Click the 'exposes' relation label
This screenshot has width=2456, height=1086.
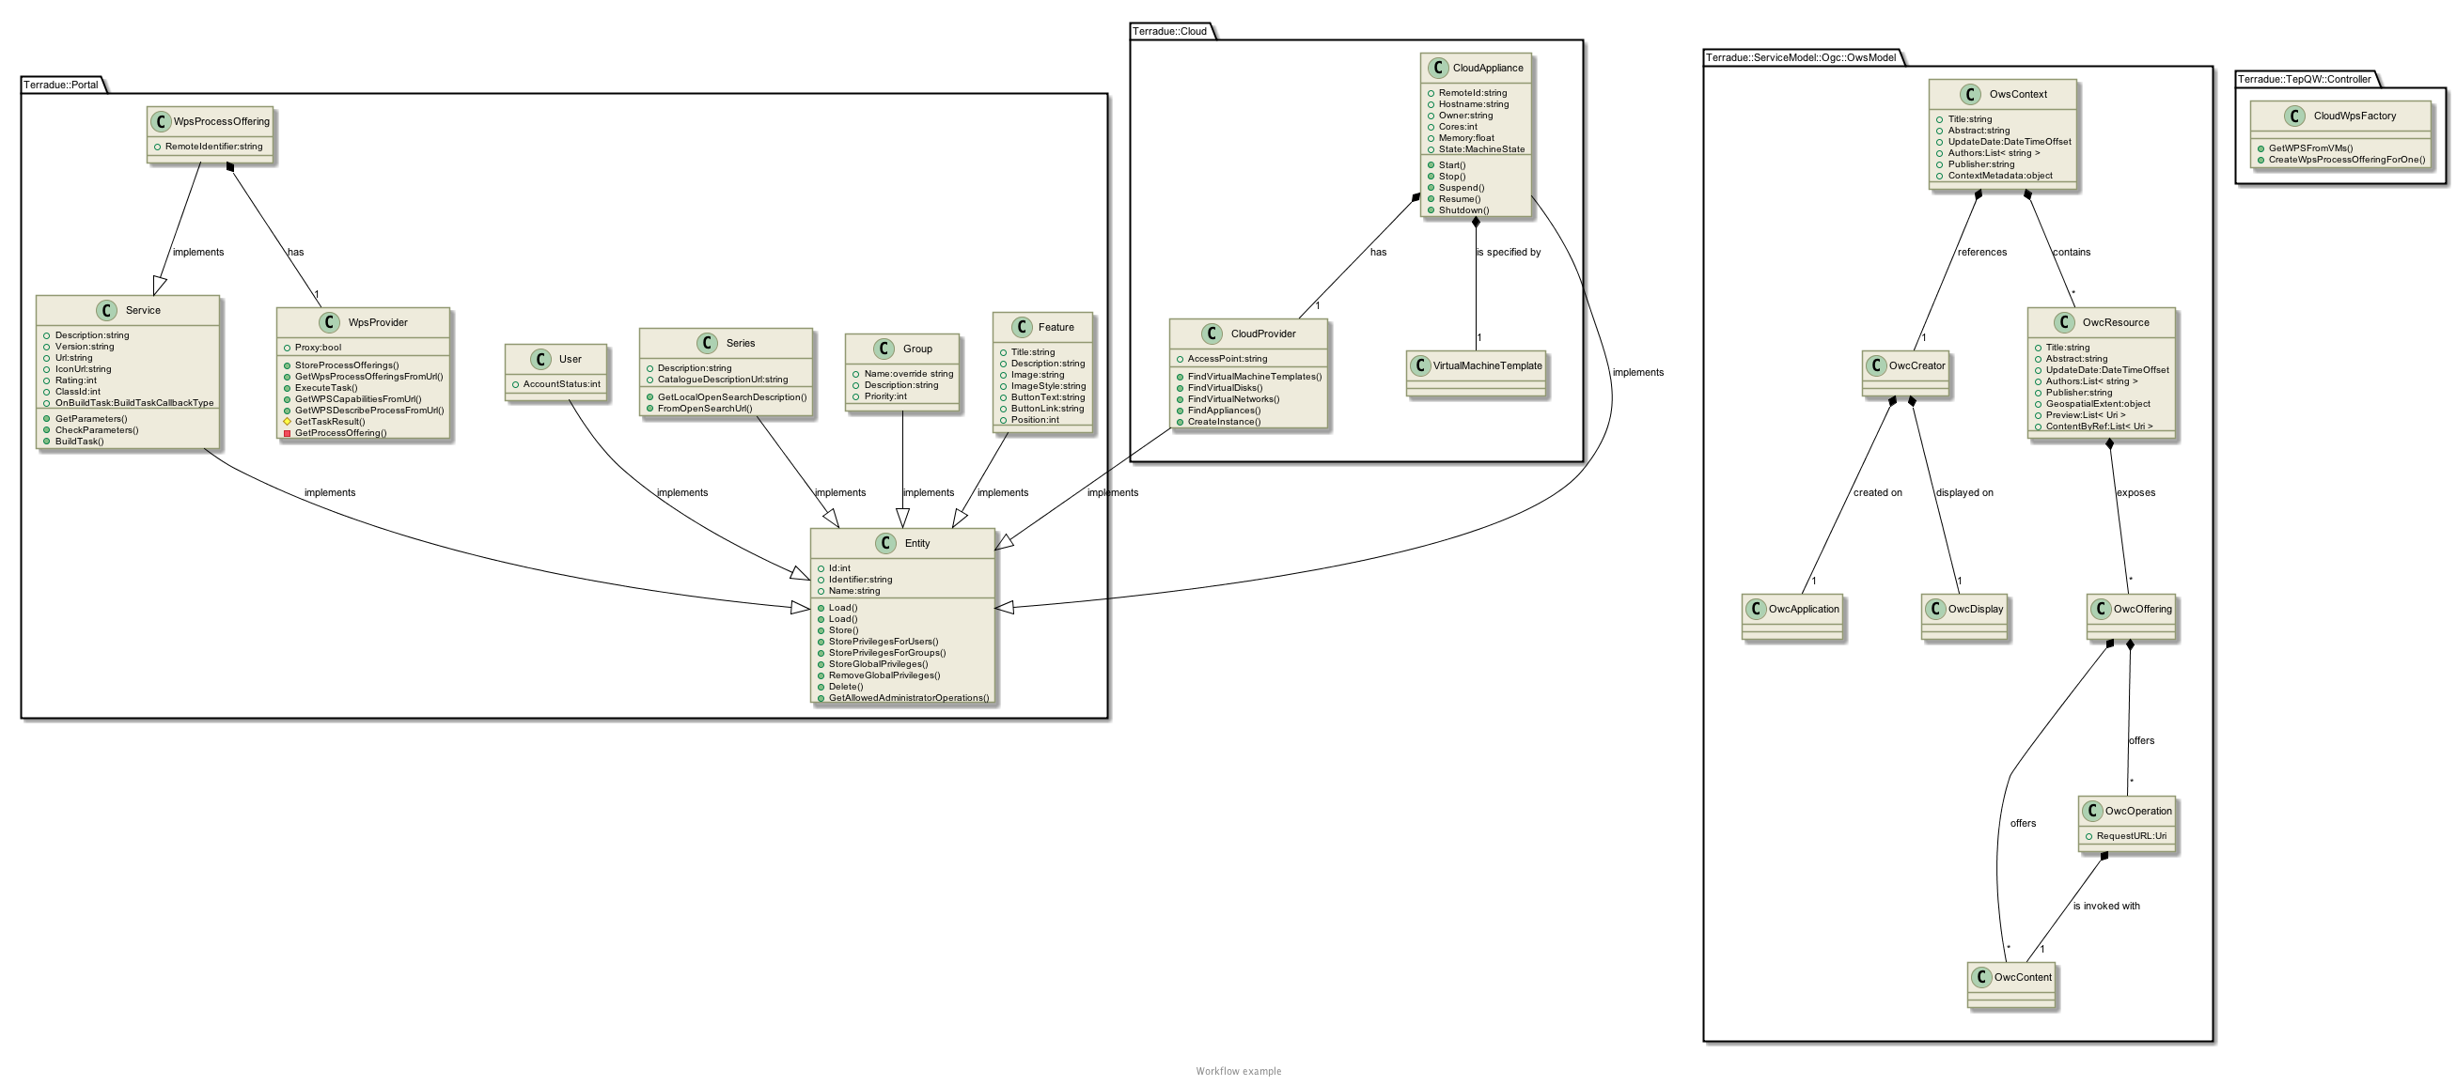point(2135,493)
